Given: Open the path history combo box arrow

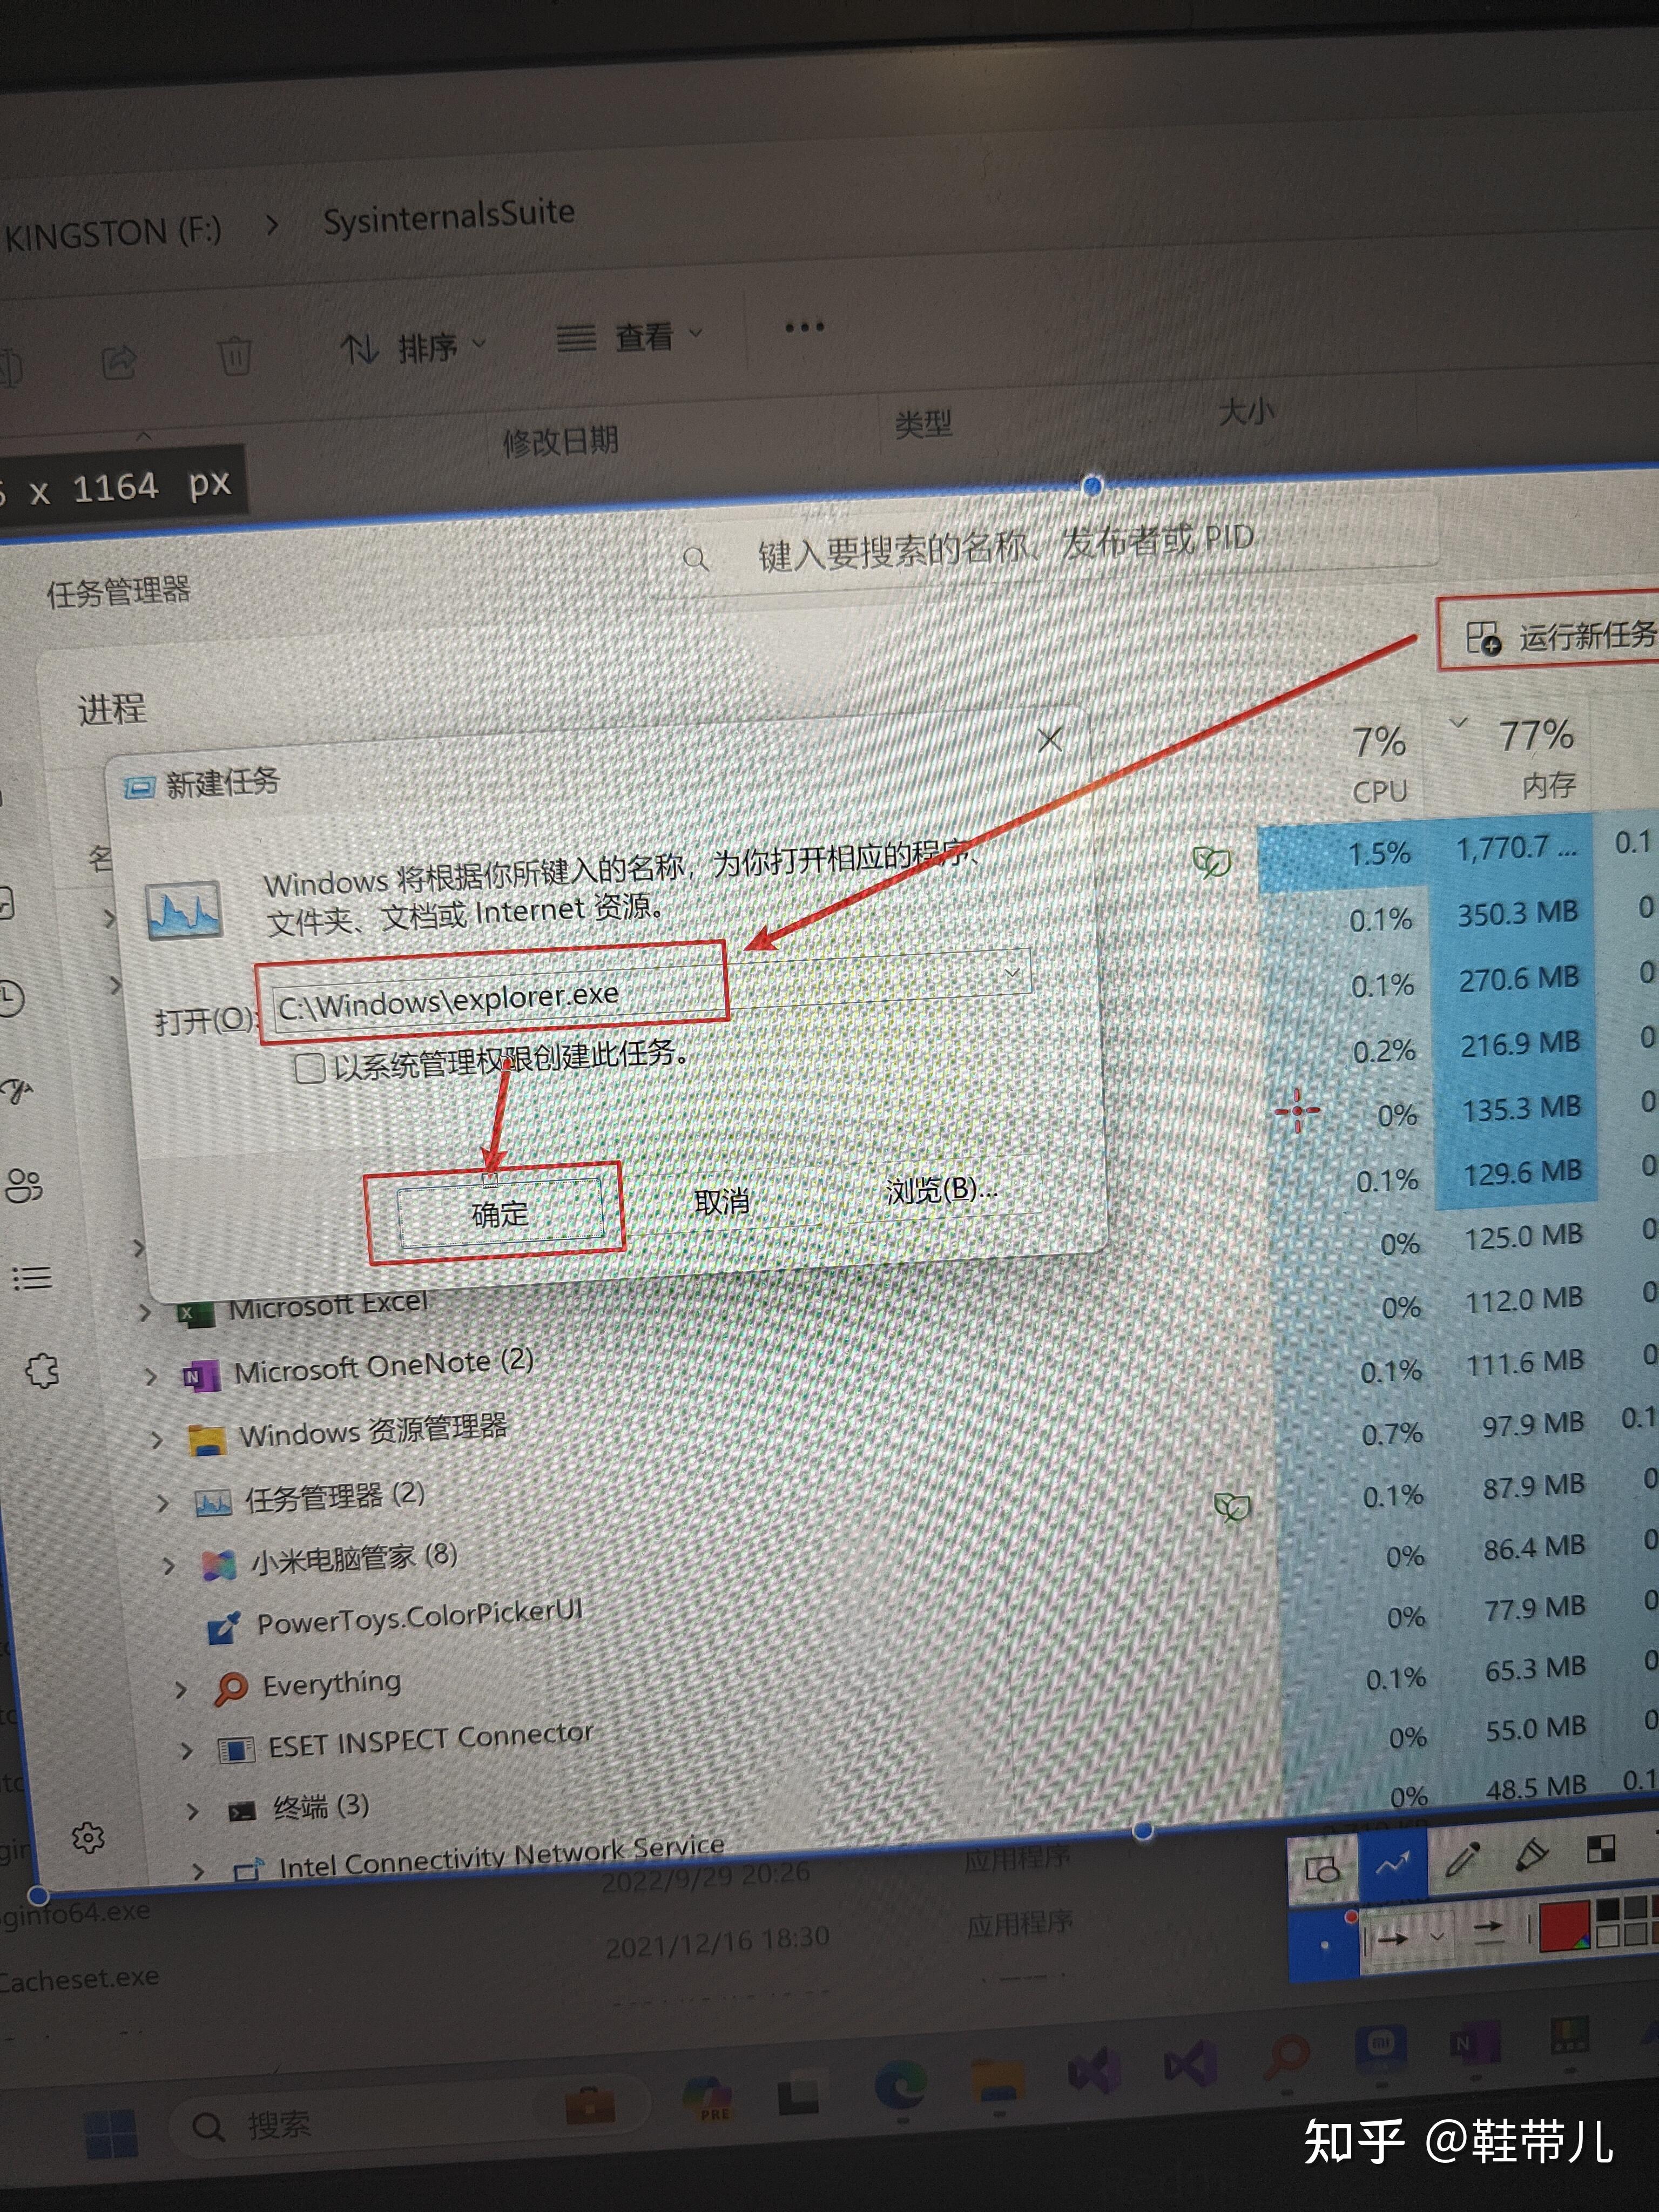Looking at the screenshot, I should pos(1012,972).
